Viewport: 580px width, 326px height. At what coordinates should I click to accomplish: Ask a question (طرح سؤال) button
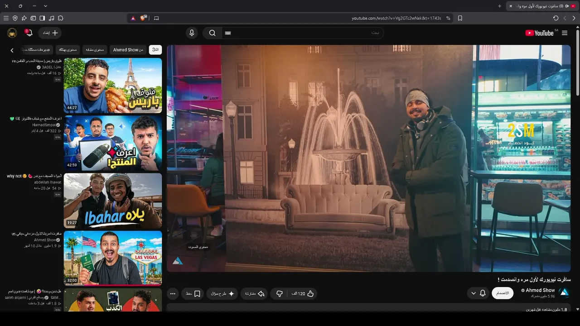click(x=222, y=293)
